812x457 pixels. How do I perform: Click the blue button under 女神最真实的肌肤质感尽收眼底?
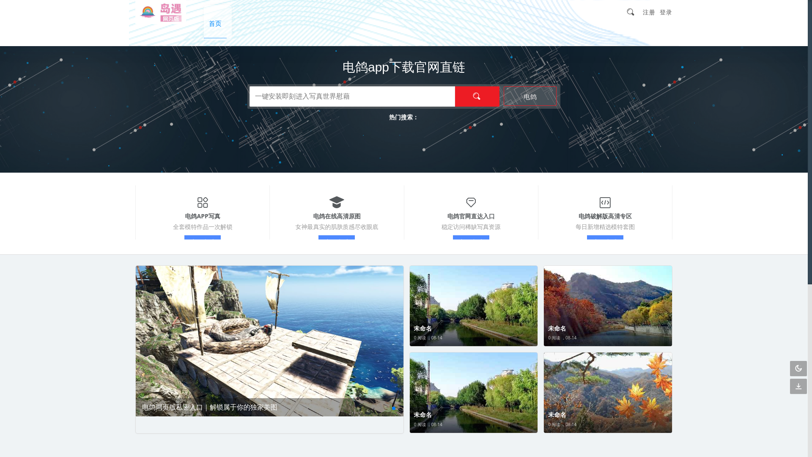click(x=337, y=237)
